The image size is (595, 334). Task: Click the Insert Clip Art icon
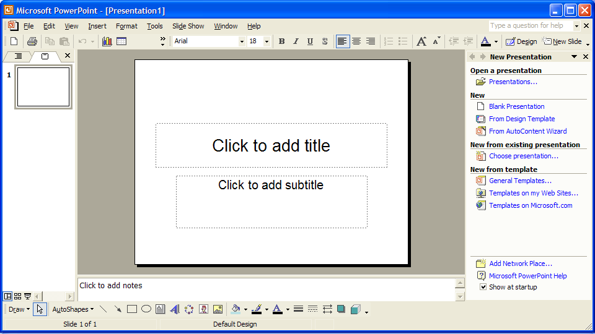(203, 309)
